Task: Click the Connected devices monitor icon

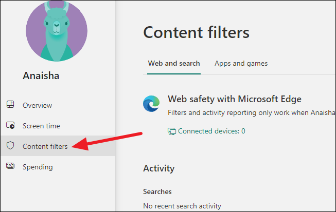Action: (x=172, y=131)
